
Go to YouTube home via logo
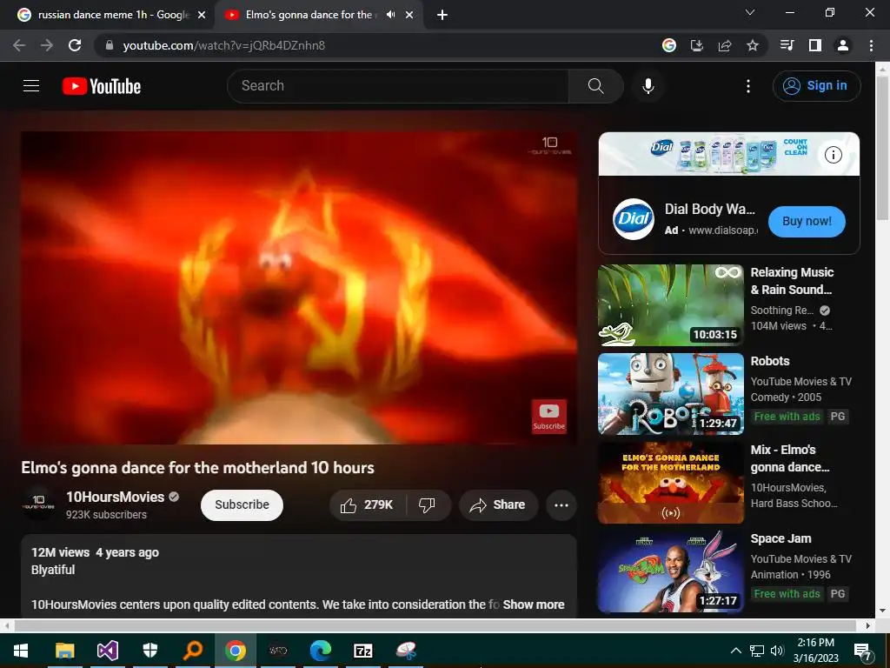tap(102, 86)
